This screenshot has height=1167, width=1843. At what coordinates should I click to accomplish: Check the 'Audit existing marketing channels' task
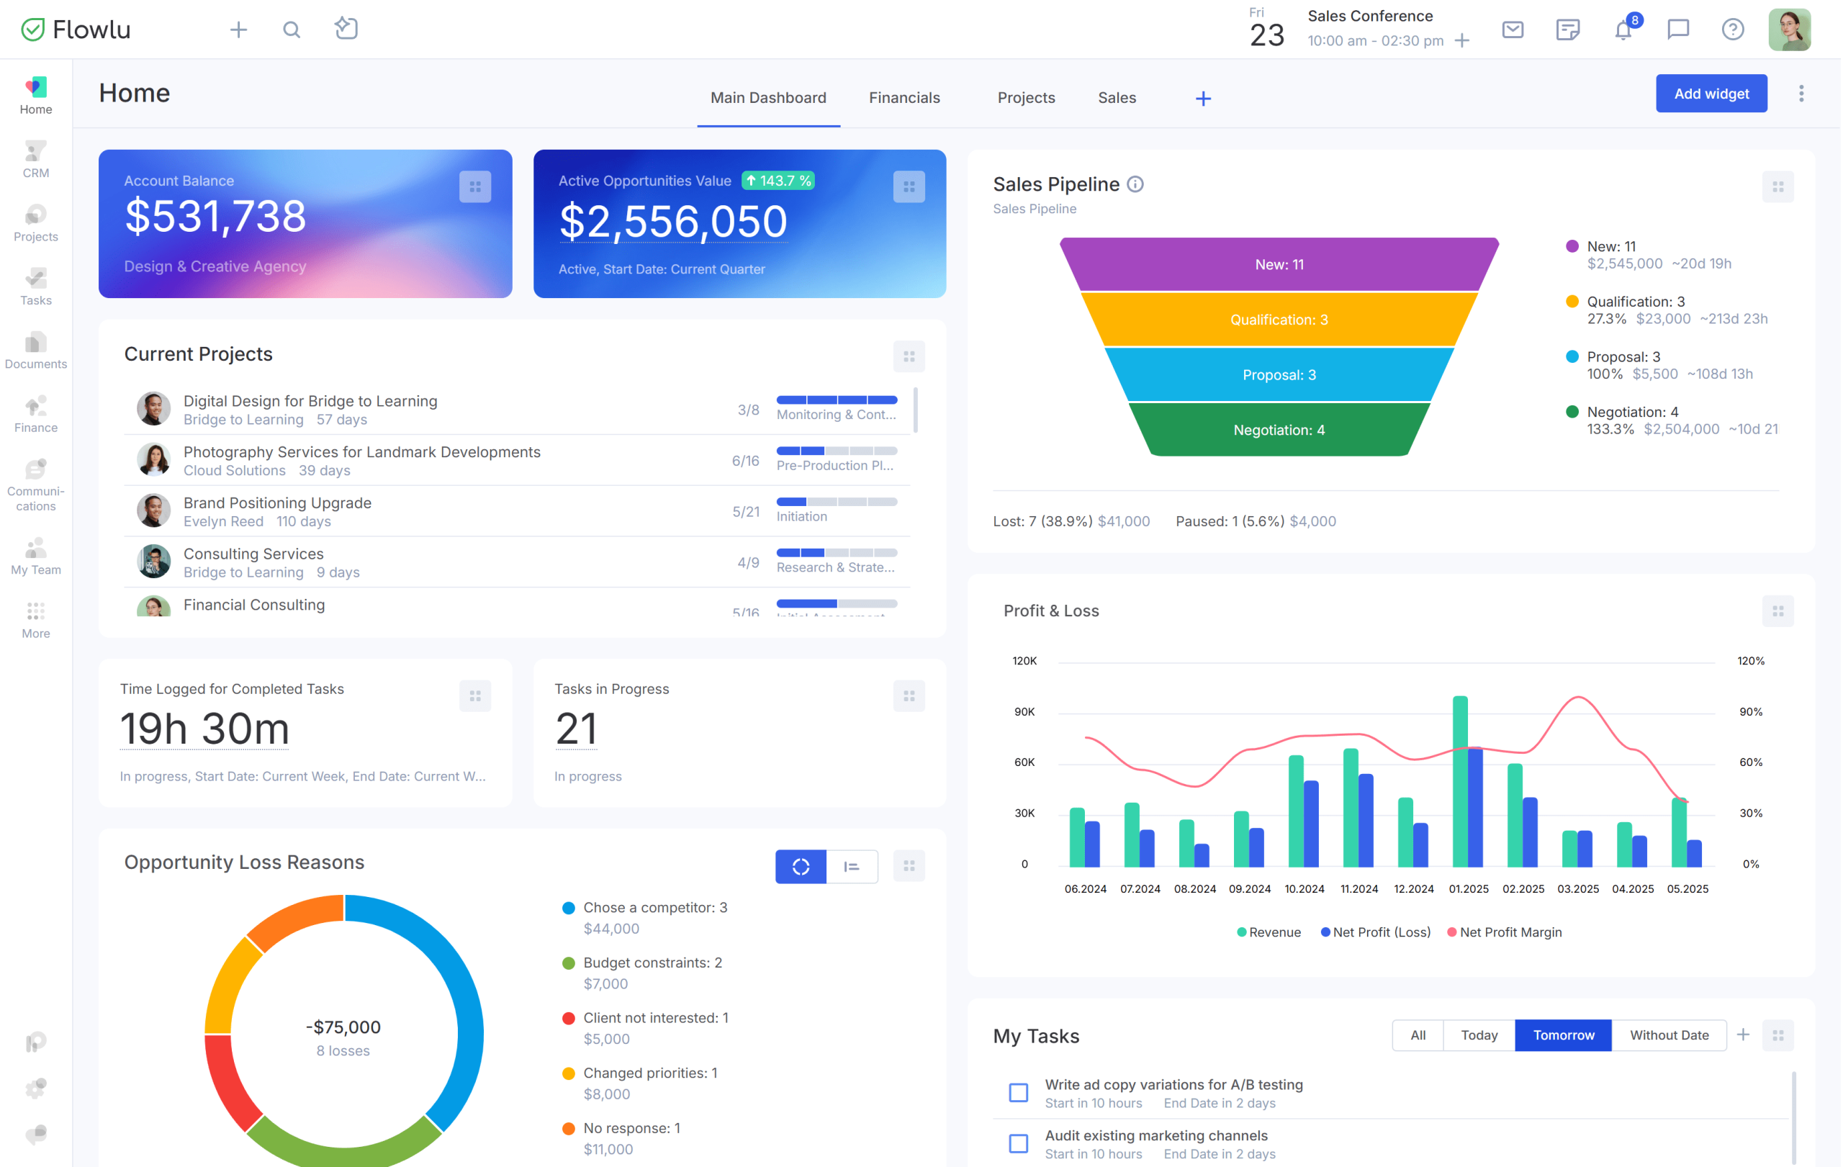point(1018,1143)
